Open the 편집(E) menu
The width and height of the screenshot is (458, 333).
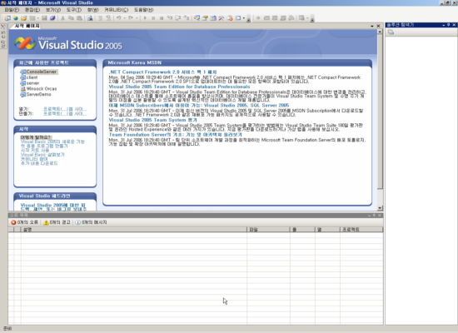point(32,10)
